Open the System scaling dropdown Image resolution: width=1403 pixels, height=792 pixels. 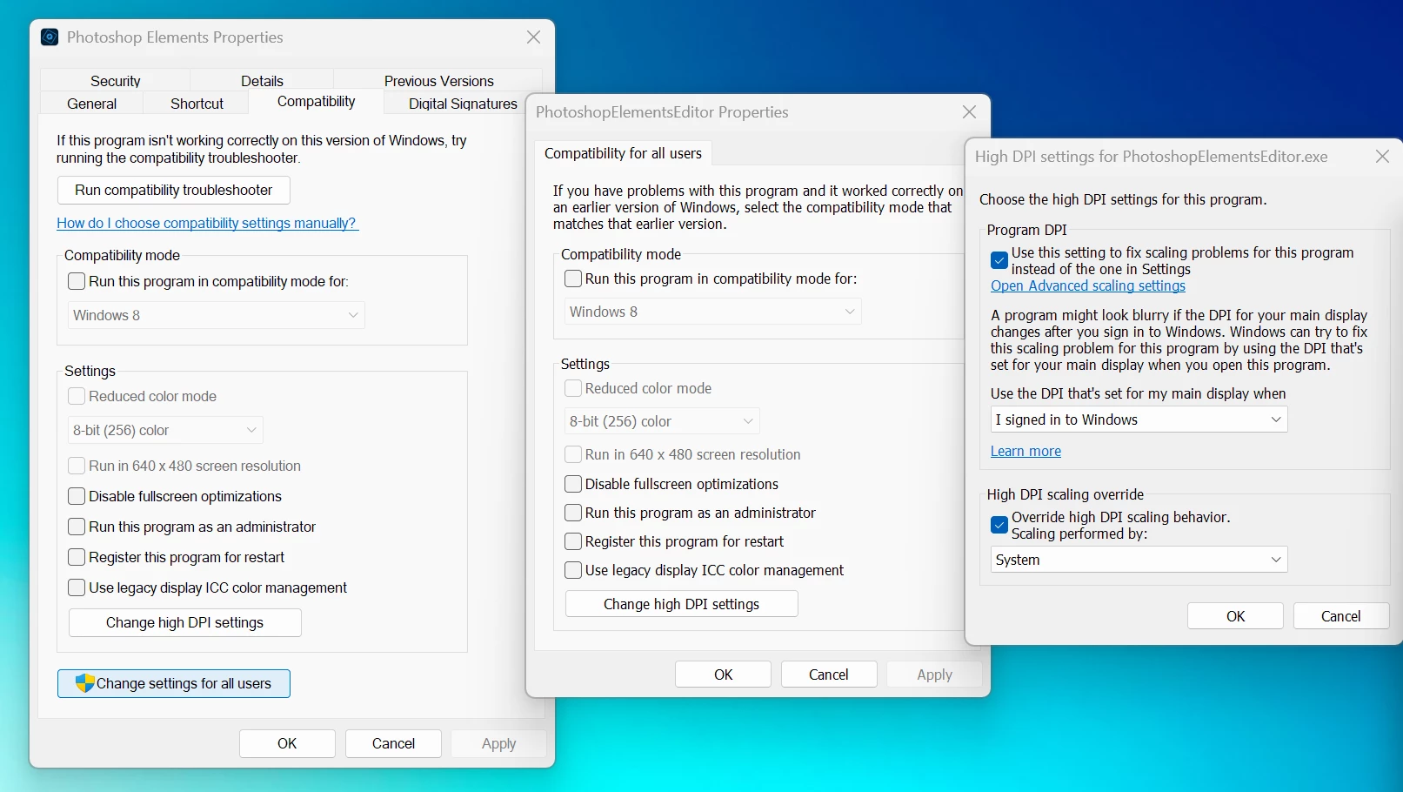pyautogui.click(x=1139, y=560)
